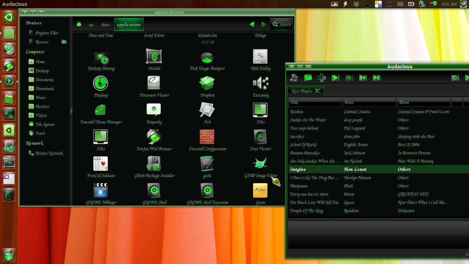Select the applications path button

[x=129, y=25]
